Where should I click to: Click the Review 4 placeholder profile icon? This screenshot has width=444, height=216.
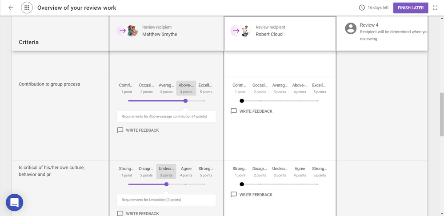[x=351, y=28]
